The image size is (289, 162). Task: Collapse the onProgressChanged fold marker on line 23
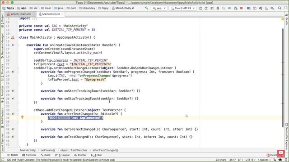coord(18,72)
